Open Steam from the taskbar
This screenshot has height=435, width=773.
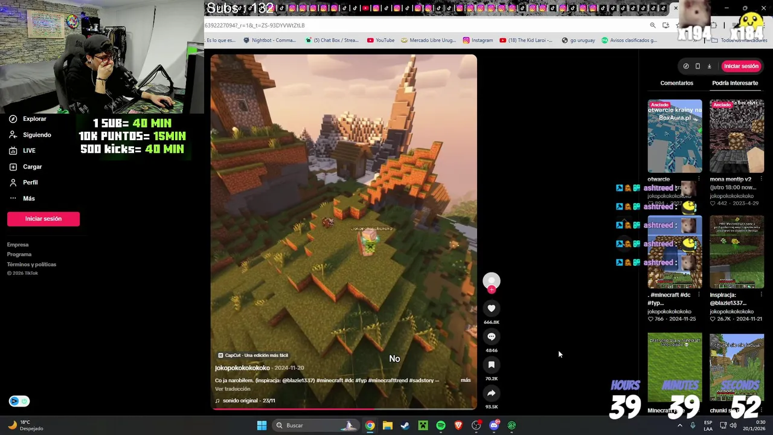pos(405,425)
